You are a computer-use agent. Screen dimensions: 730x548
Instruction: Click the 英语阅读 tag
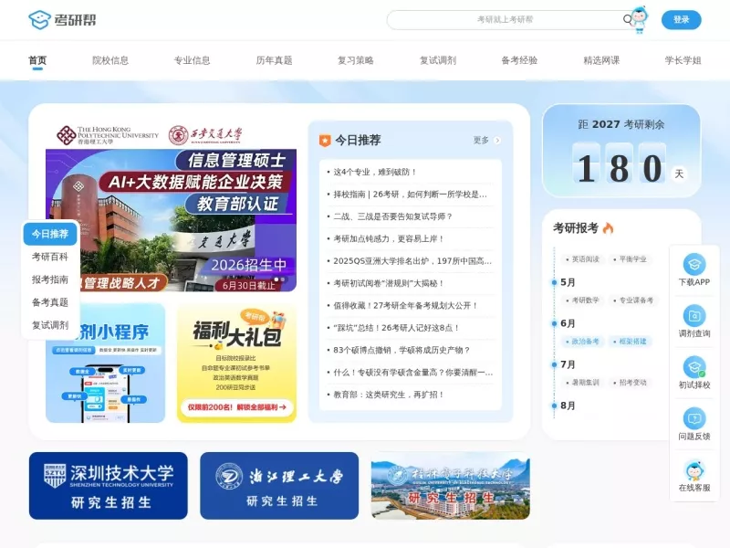coord(582,259)
